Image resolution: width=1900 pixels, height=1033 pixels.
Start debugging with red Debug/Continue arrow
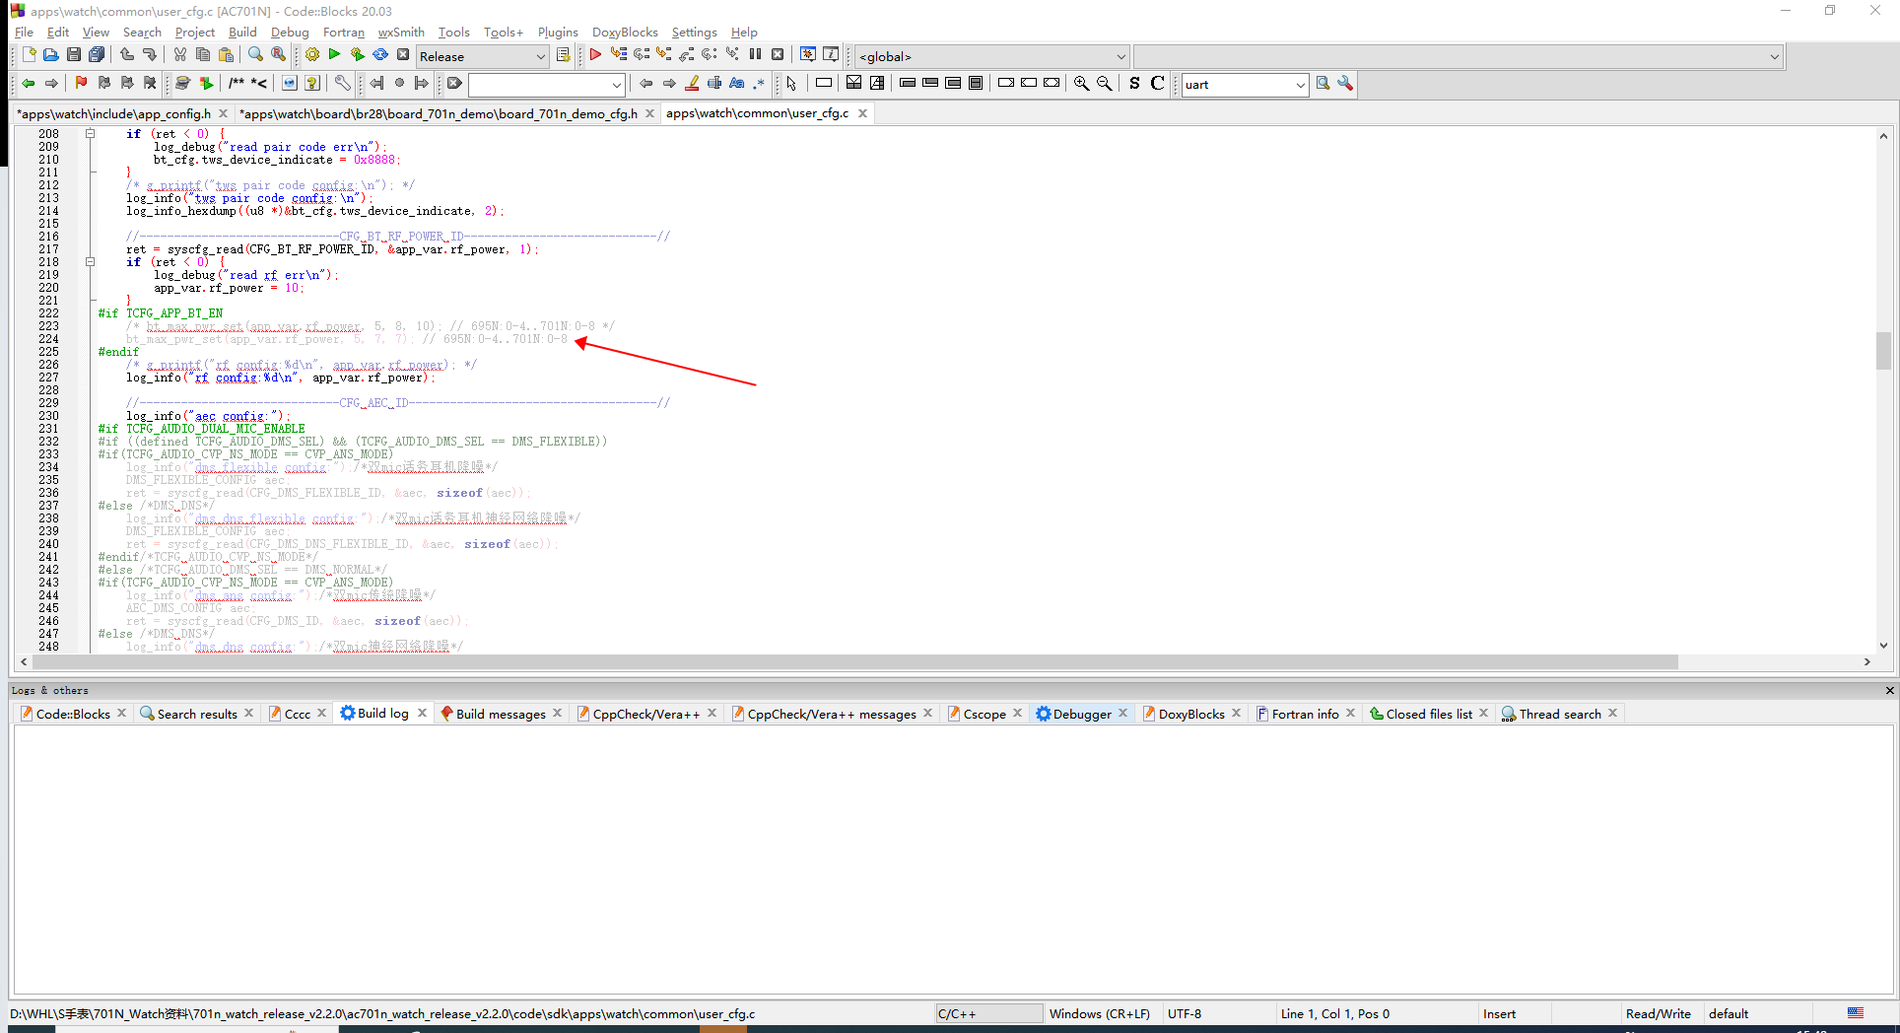595,55
